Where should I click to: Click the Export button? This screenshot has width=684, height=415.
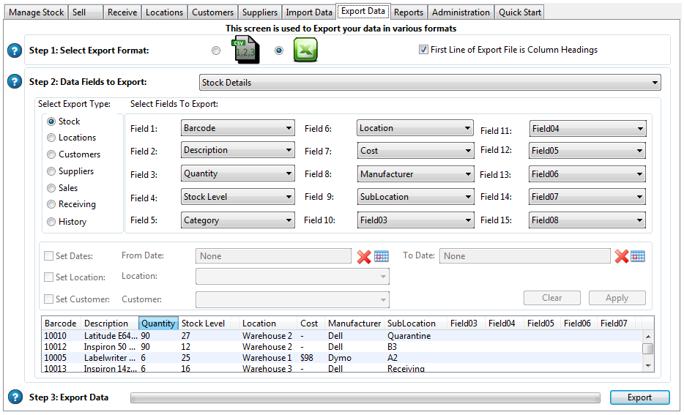click(x=639, y=397)
